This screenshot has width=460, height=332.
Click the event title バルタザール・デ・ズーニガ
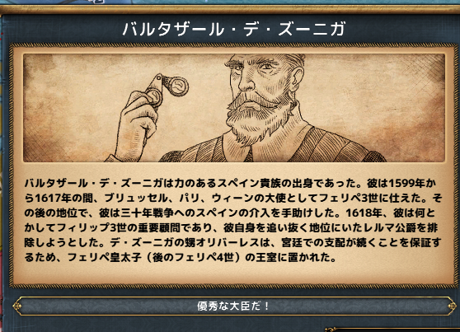(234, 29)
